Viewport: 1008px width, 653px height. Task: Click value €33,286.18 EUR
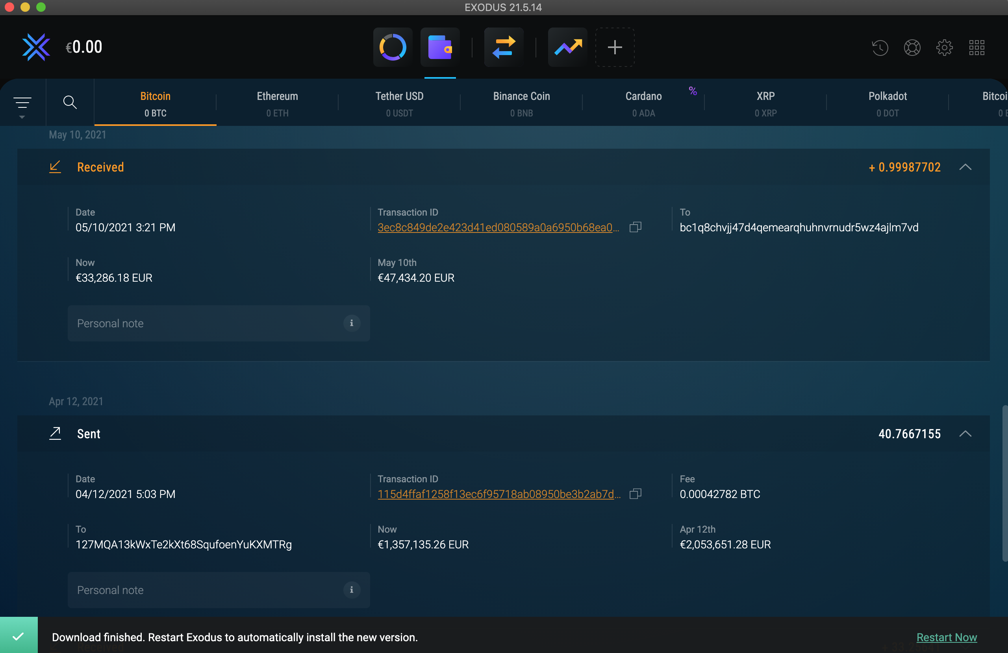click(114, 278)
